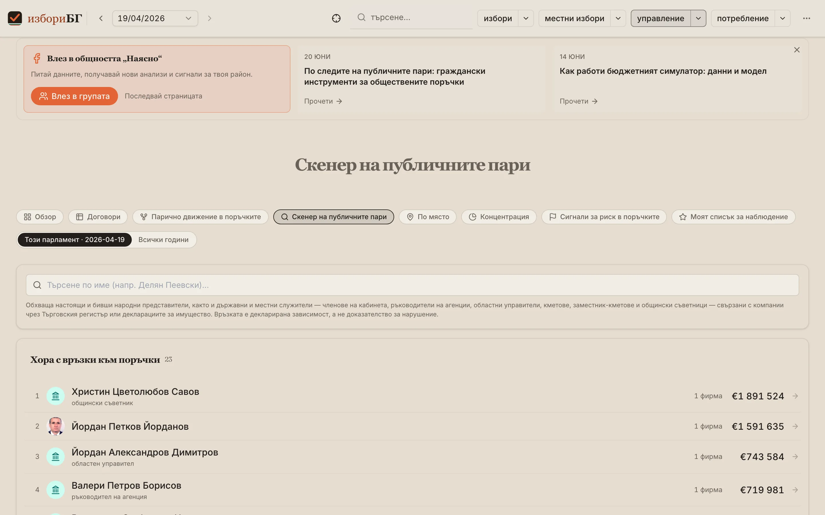Open Валери Петров Борисов row
825x515 pixels.
[x=412, y=490]
